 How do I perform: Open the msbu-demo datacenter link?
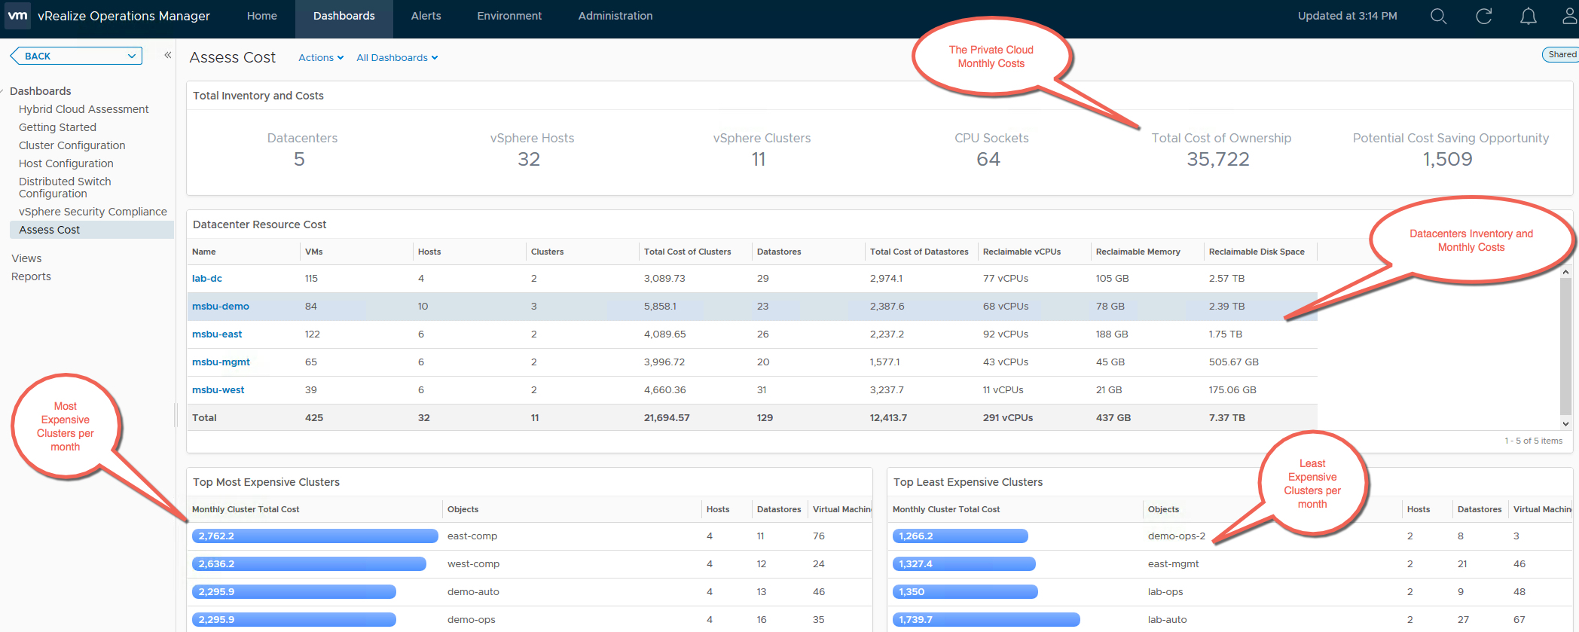[221, 307]
